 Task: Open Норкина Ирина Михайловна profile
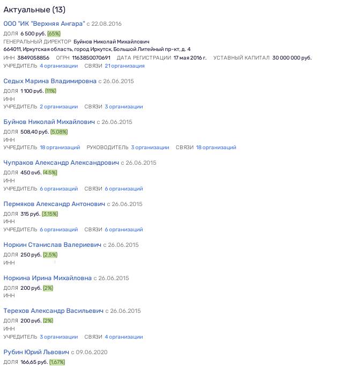[48, 278]
